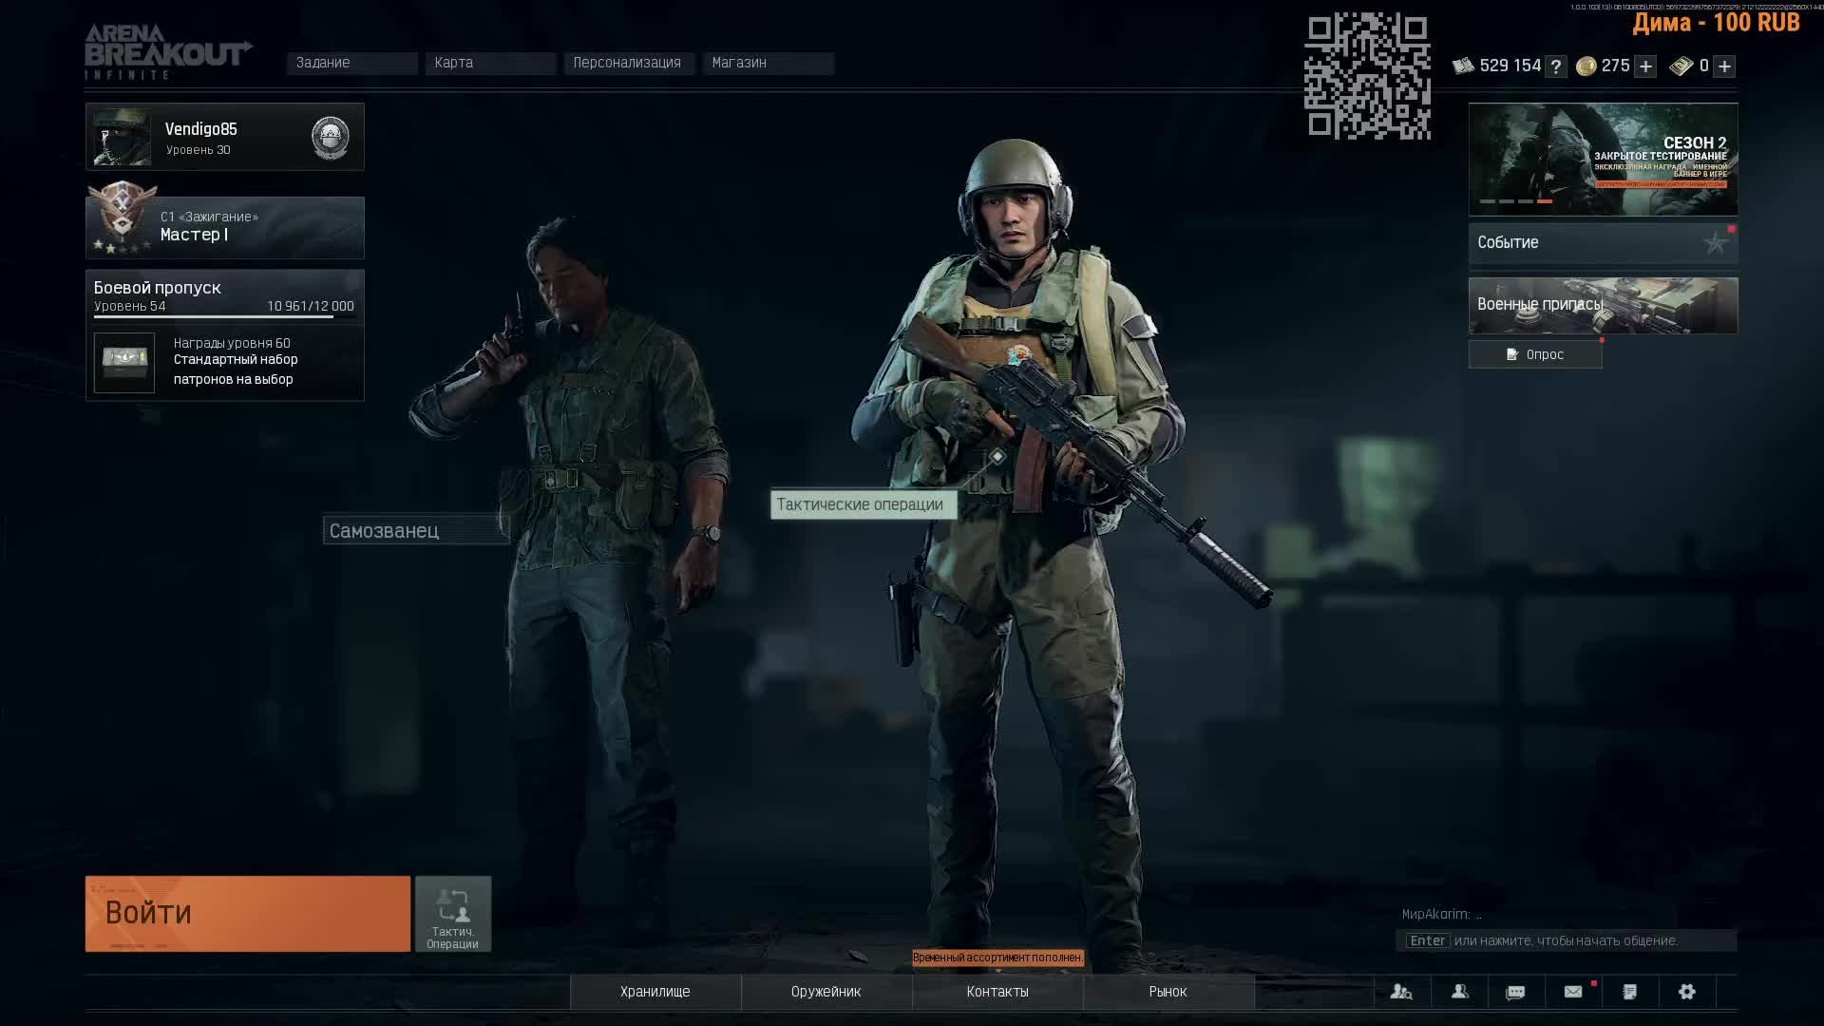This screenshot has width=1824, height=1026.
Task: Open the notes document icon
Action: [x=1630, y=992]
